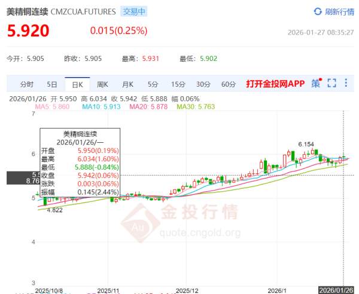
Task: Click the 交易中 trading status badge
Action: pyautogui.click(x=134, y=11)
